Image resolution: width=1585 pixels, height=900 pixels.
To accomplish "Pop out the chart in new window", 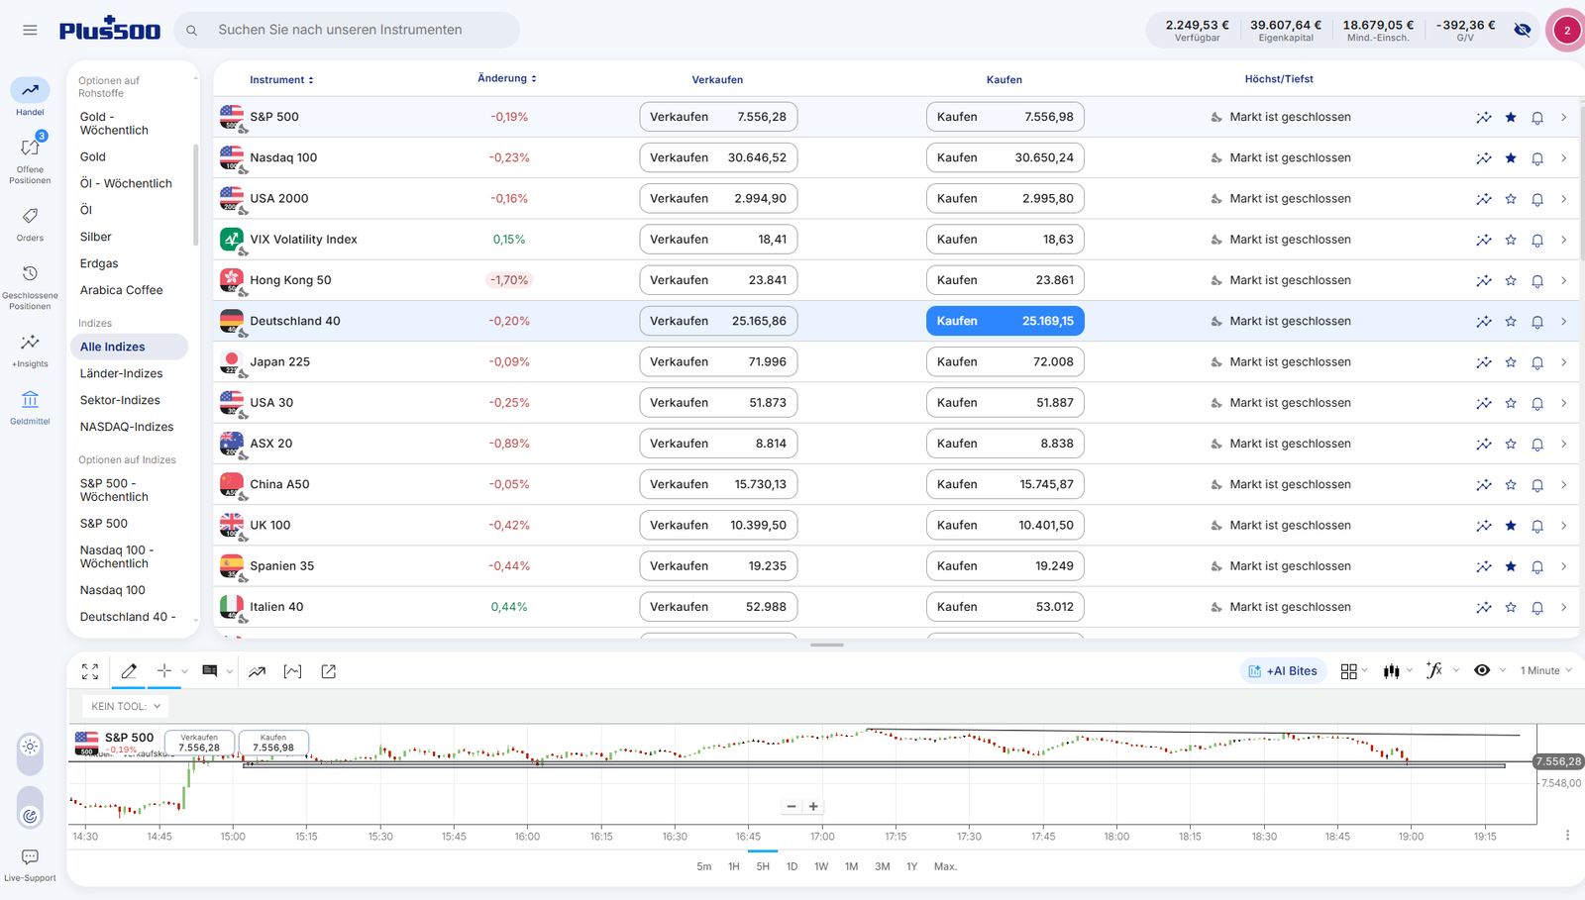I will (329, 671).
